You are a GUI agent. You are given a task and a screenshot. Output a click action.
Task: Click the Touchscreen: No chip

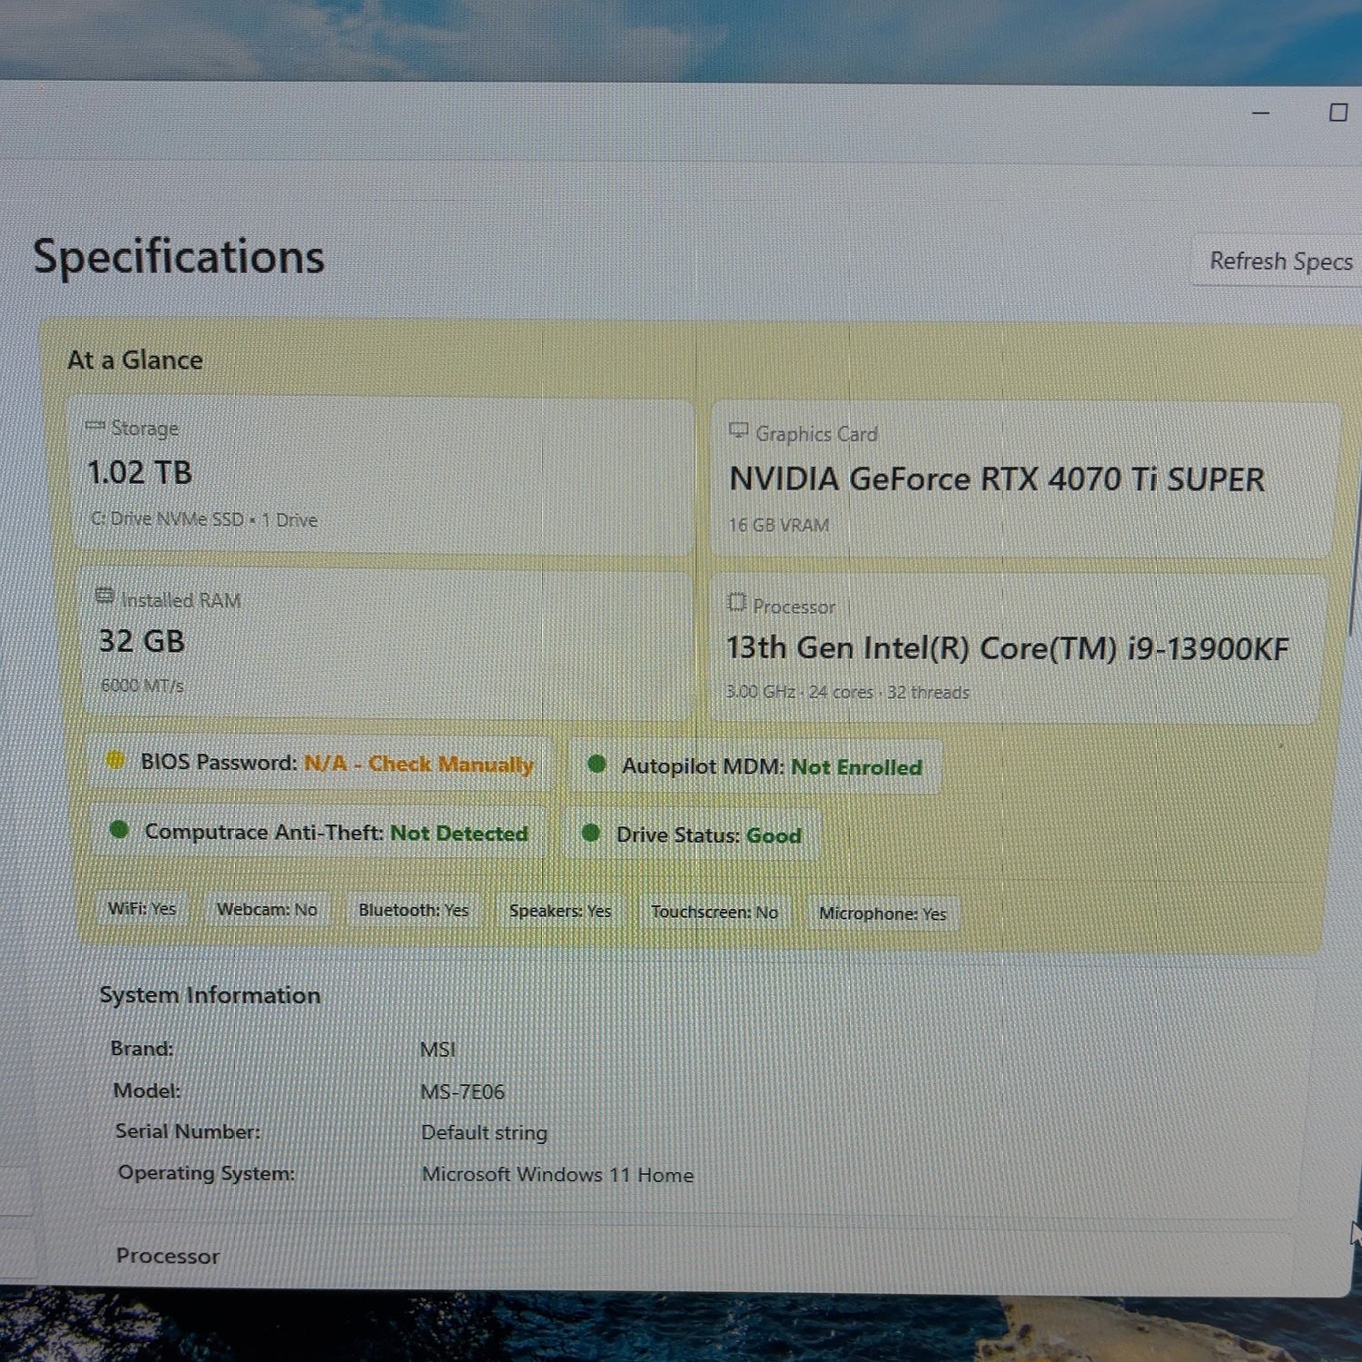(715, 913)
